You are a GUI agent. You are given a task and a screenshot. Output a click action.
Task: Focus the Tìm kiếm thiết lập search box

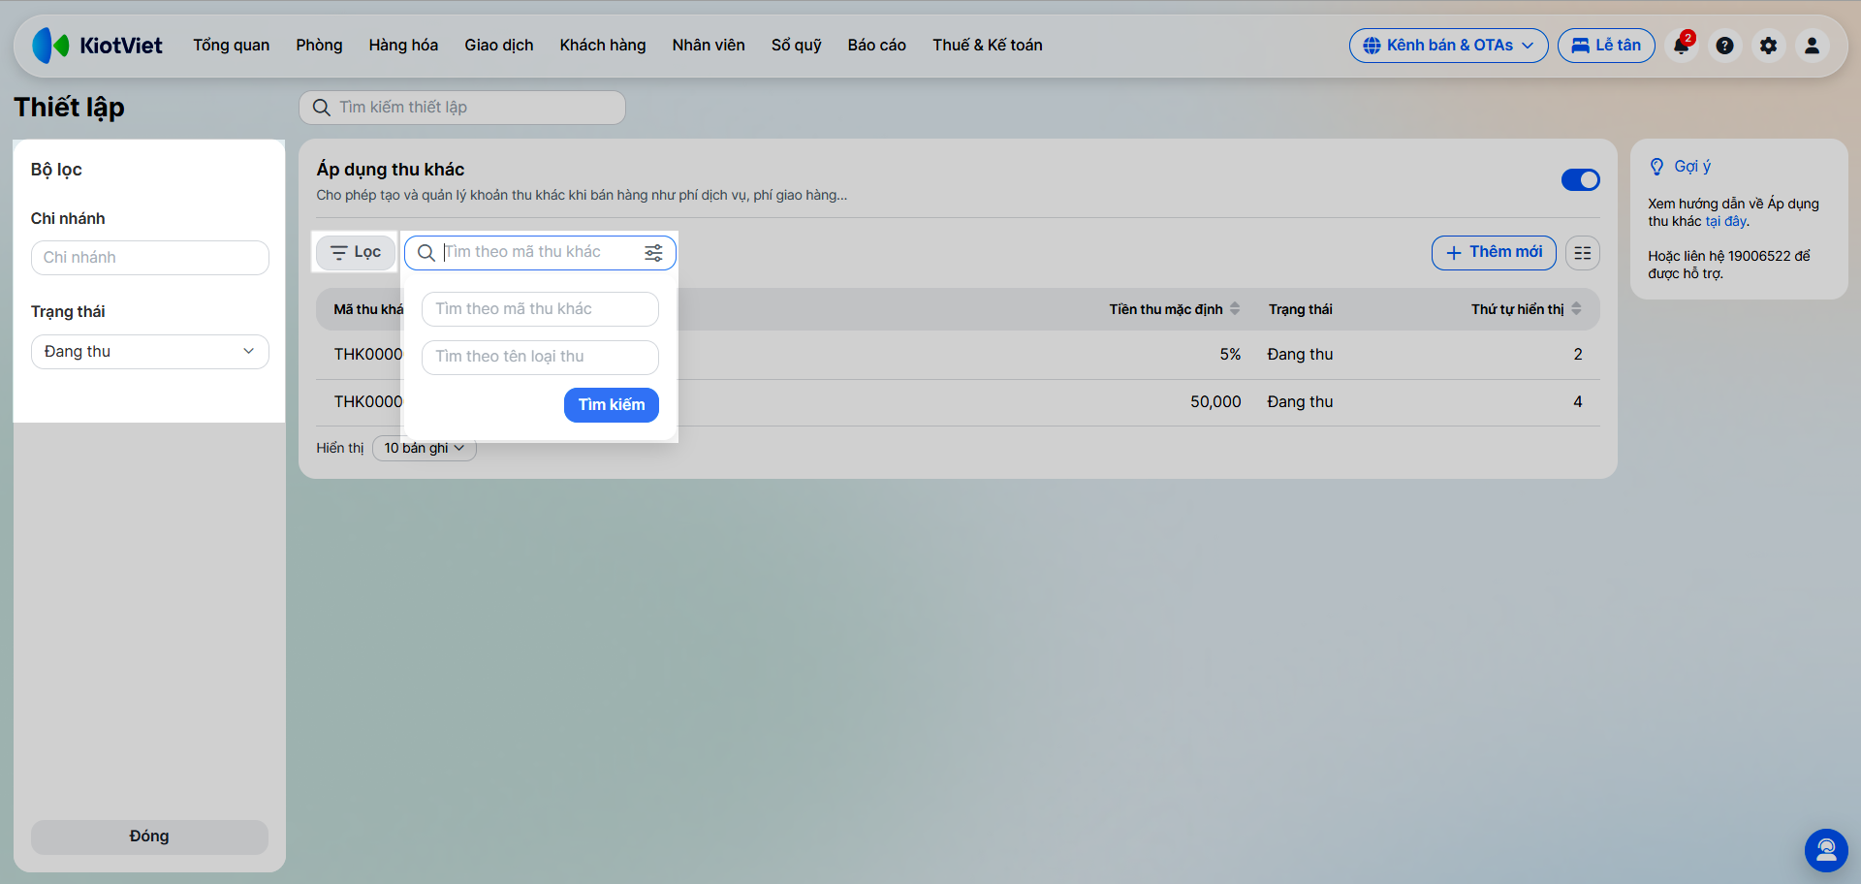462,108
